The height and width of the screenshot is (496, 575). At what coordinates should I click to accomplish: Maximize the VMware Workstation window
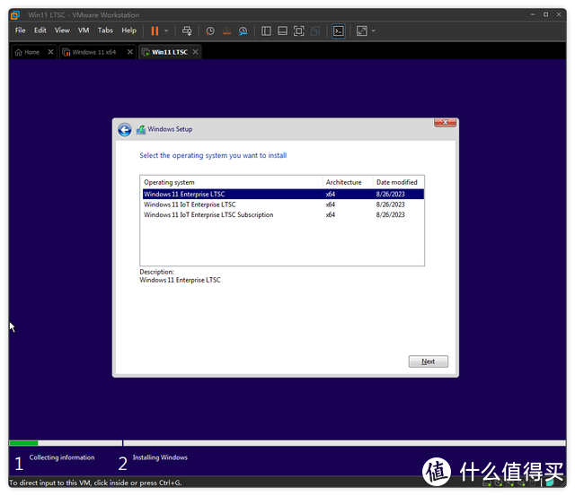pos(545,14)
